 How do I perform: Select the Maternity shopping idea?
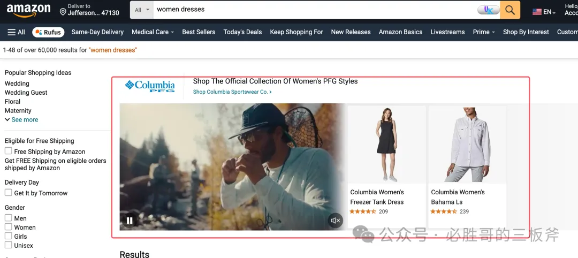pos(18,111)
